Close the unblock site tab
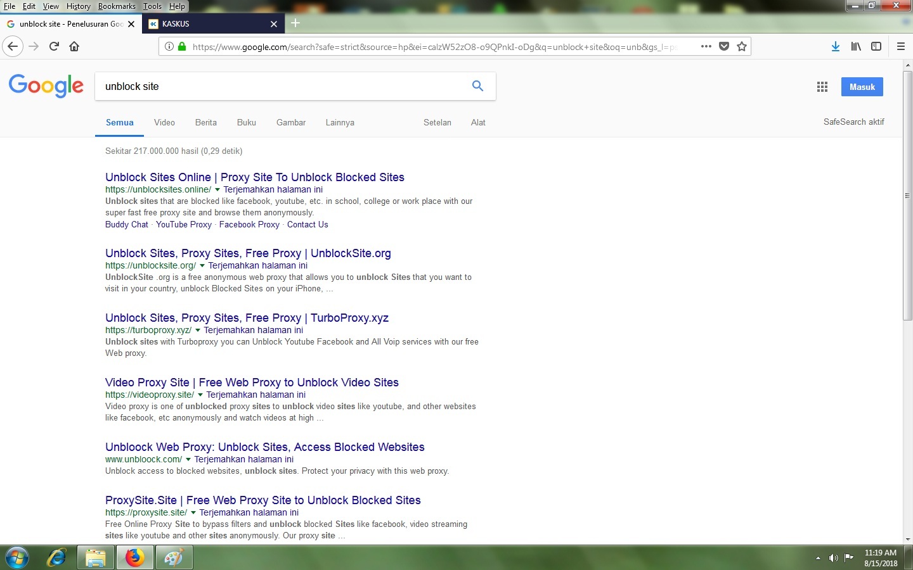 pyautogui.click(x=131, y=24)
